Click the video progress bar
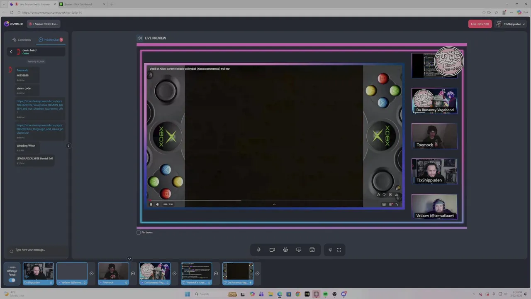Image resolution: width=531 pixels, height=299 pixels. pyautogui.click(x=274, y=200)
